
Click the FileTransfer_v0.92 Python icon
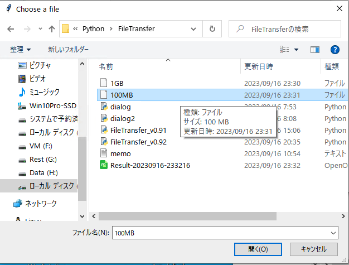(104, 141)
